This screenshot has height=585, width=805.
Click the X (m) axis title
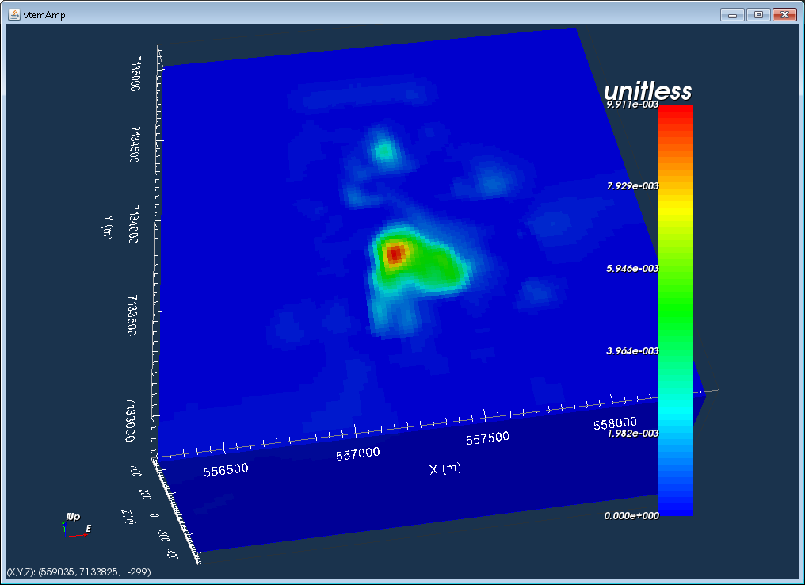click(445, 468)
